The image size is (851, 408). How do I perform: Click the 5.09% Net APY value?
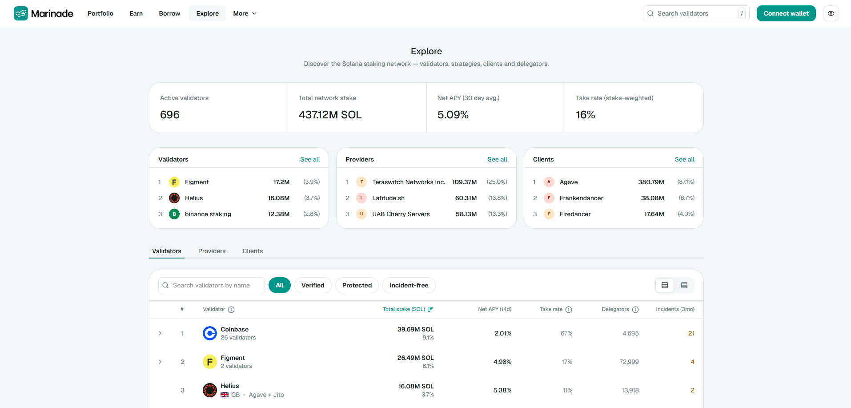click(453, 115)
